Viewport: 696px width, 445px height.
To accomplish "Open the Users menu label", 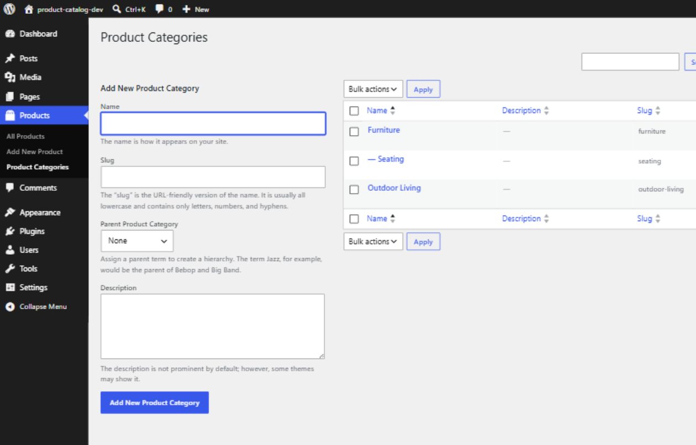I will pyautogui.click(x=29, y=250).
